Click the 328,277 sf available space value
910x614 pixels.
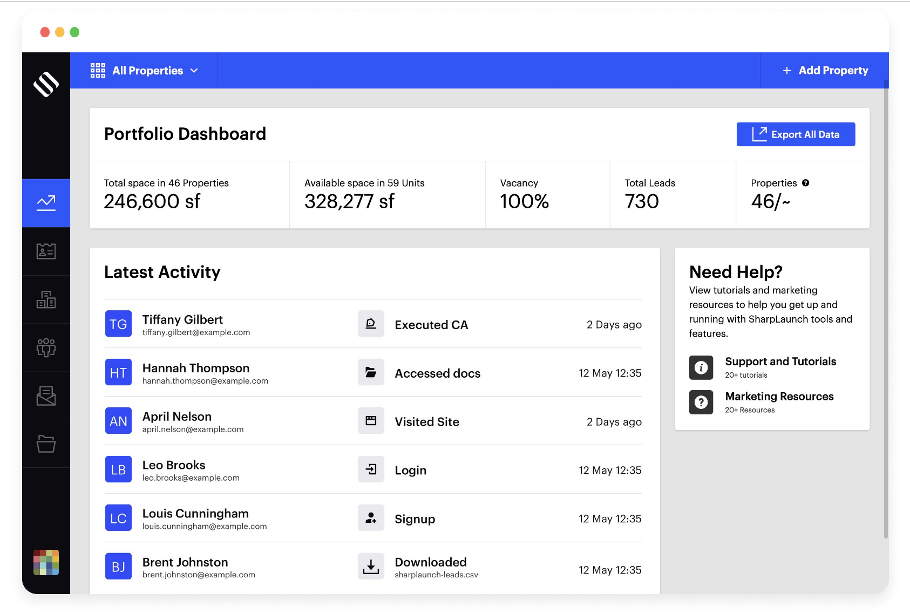pyautogui.click(x=349, y=201)
